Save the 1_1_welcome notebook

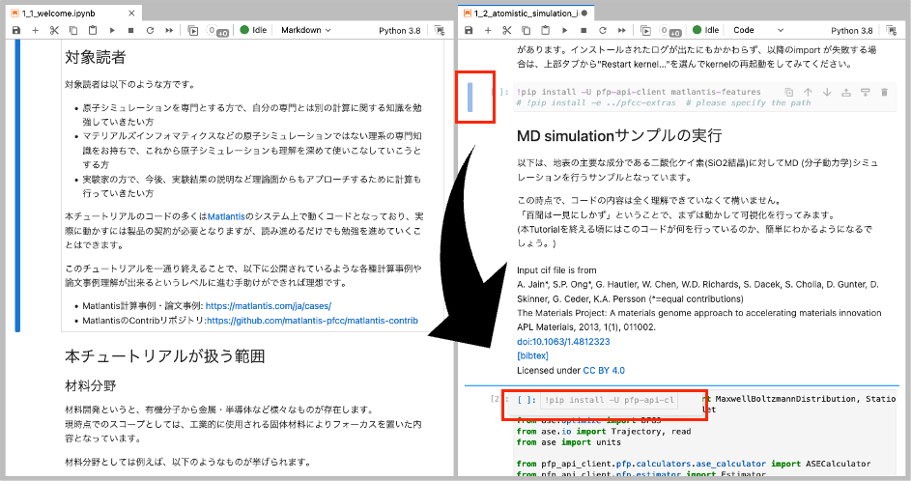pos(16,31)
